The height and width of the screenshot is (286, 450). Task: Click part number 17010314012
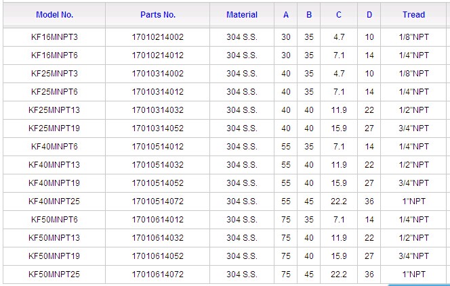tap(157, 92)
